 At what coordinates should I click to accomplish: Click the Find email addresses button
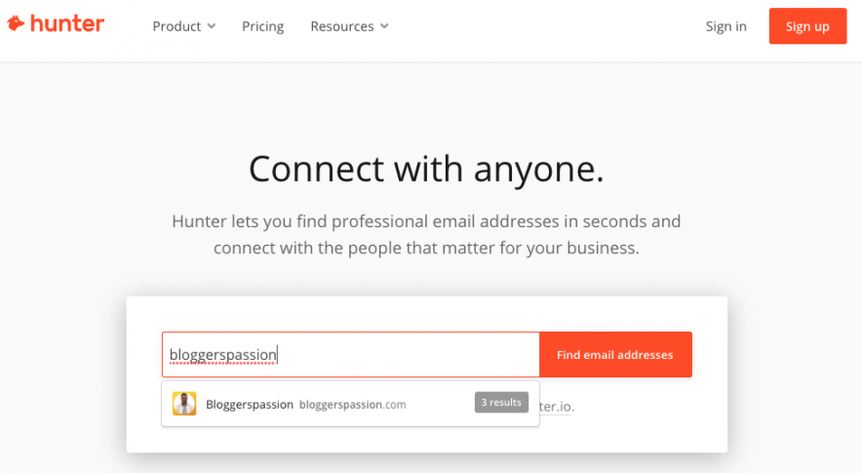(614, 355)
